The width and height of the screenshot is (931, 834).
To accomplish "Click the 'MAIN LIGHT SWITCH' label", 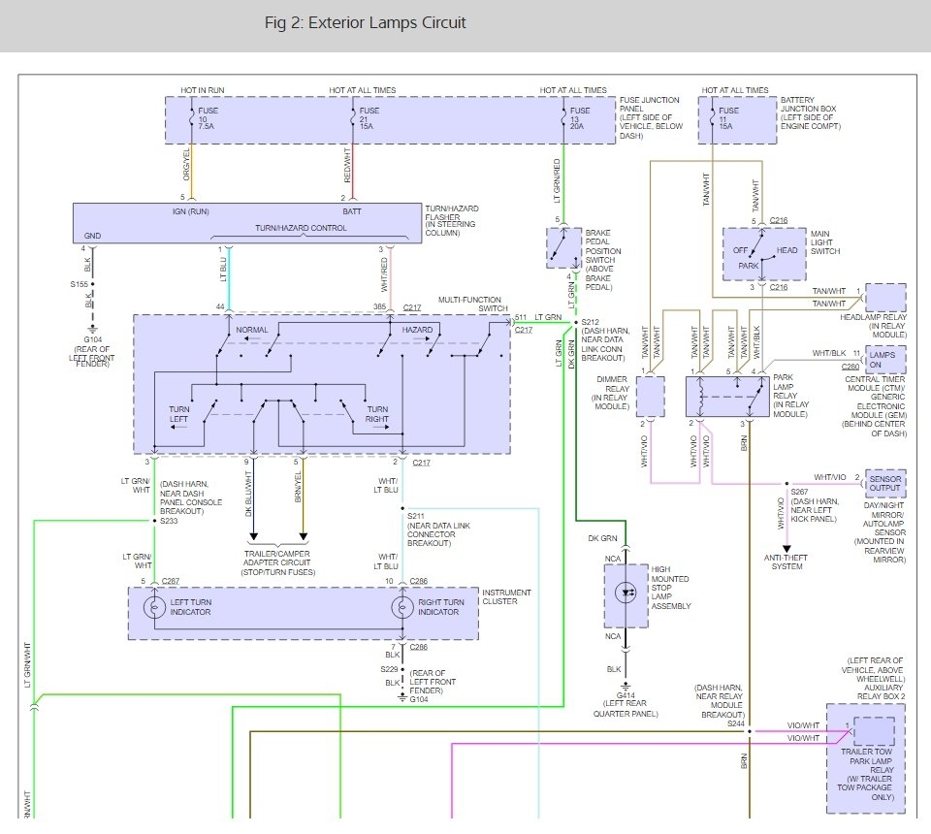I will tap(825, 242).
